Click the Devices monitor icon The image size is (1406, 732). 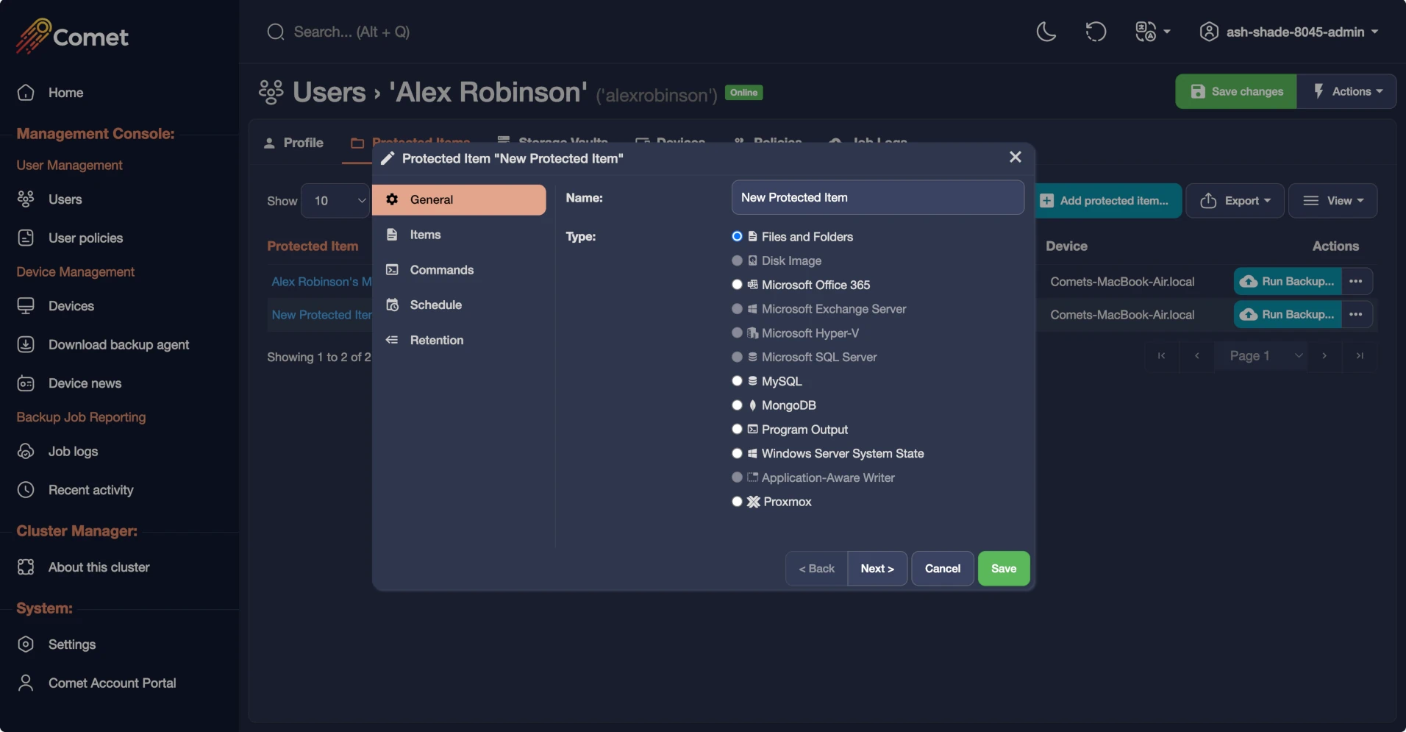(26, 306)
